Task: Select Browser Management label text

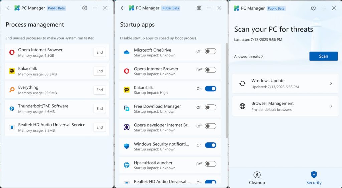Action: point(273,103)
